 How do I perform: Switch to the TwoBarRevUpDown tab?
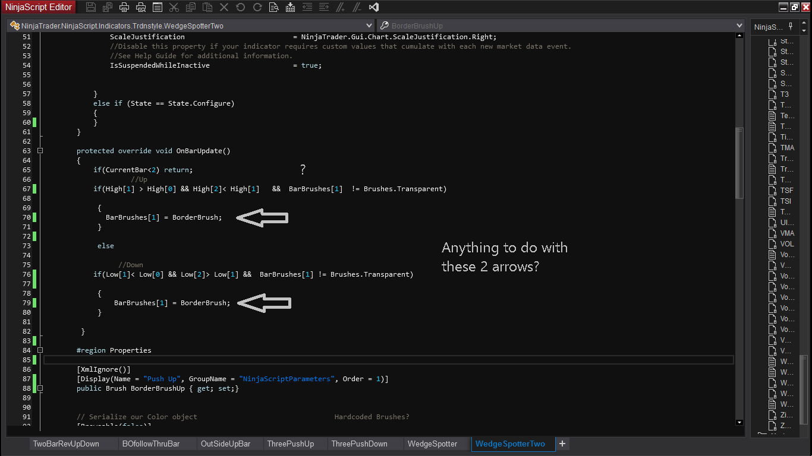(x=66, y=444)
